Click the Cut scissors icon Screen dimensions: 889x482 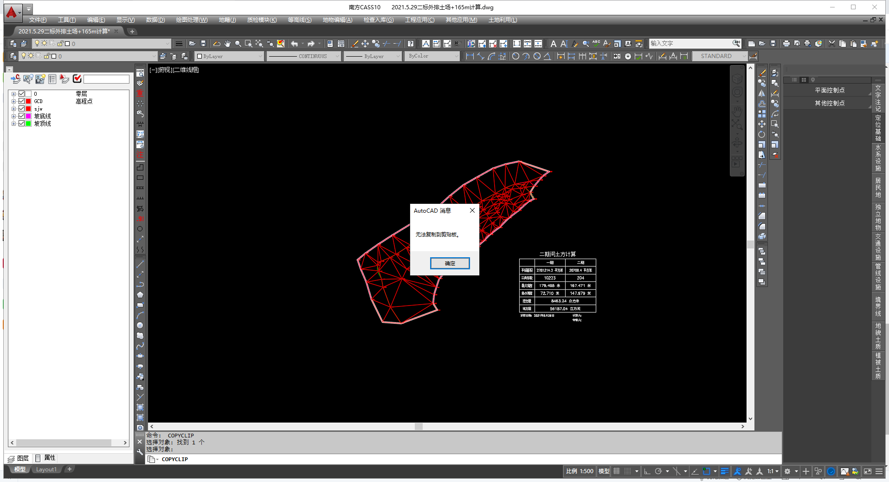coord(832,44)
